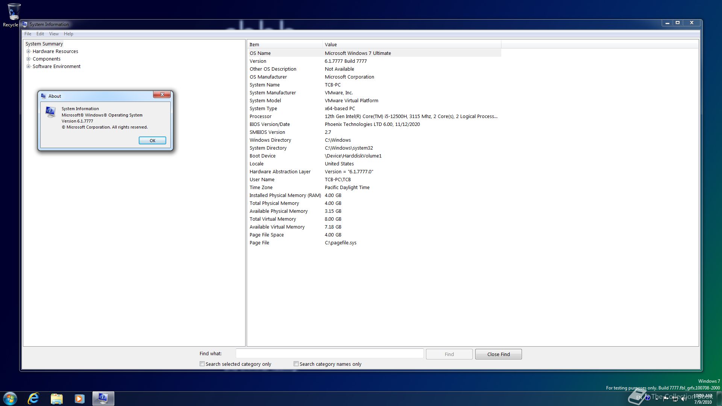Open the Recycle Bin desktop icon
Viewport: 722px width, 406px height.
point(14,15)
